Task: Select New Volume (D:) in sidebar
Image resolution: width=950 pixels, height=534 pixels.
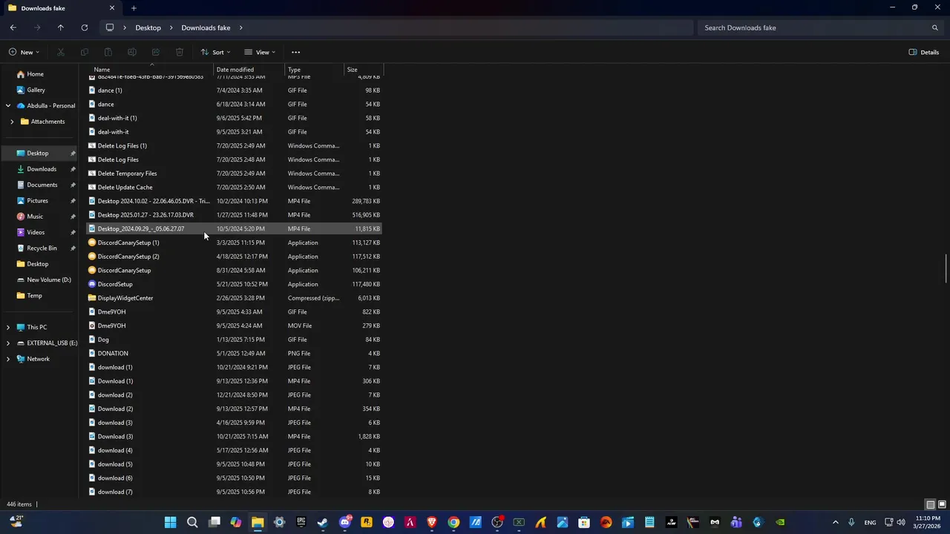Action: [49, 280]
